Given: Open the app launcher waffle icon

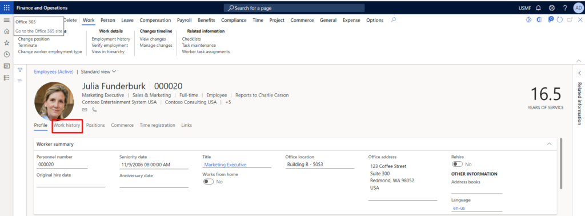Looking at the screenshot, I should point(7,8).
